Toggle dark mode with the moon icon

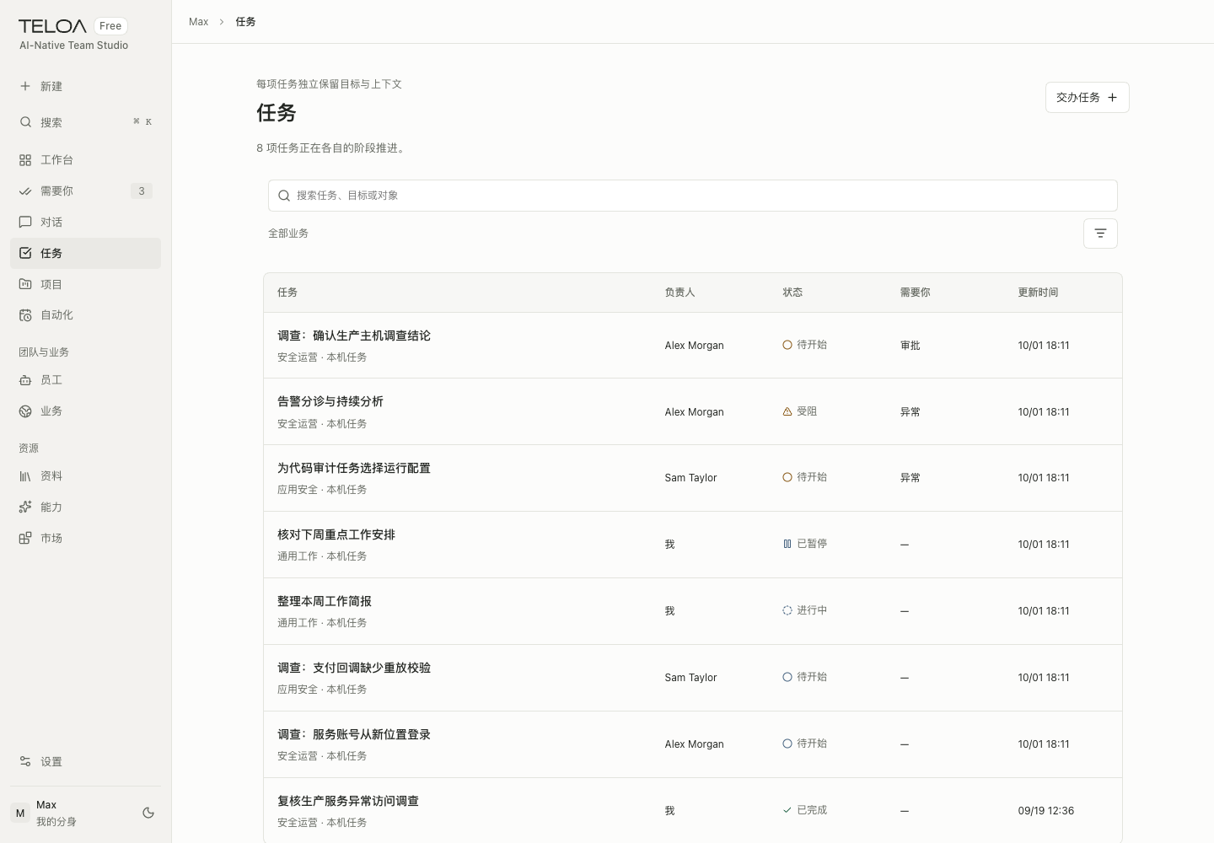pyautogui.click(x=148, y=813)
